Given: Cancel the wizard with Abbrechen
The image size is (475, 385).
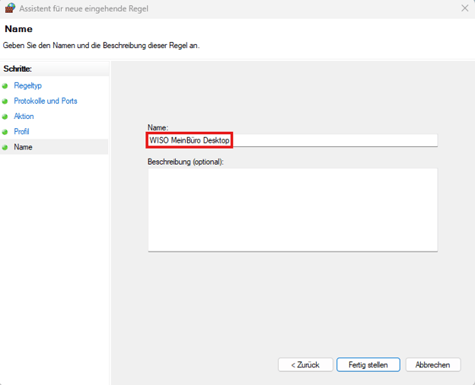Looking at the screenshot, I should 433,365.
